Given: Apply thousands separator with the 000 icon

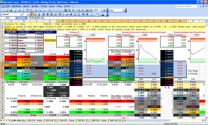Looking at the screenshot, I should 67,14.
